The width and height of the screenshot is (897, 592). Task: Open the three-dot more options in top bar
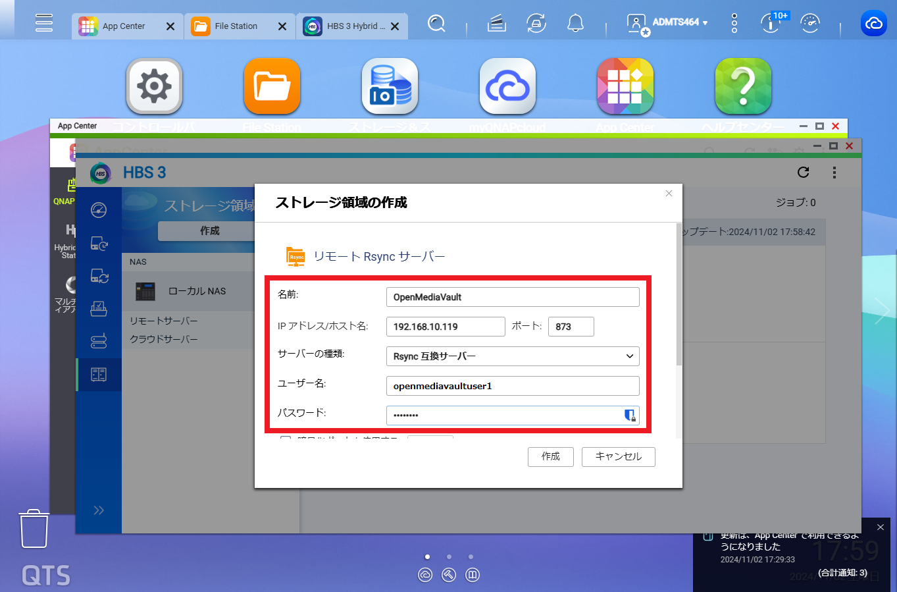(x=734, y=24)
